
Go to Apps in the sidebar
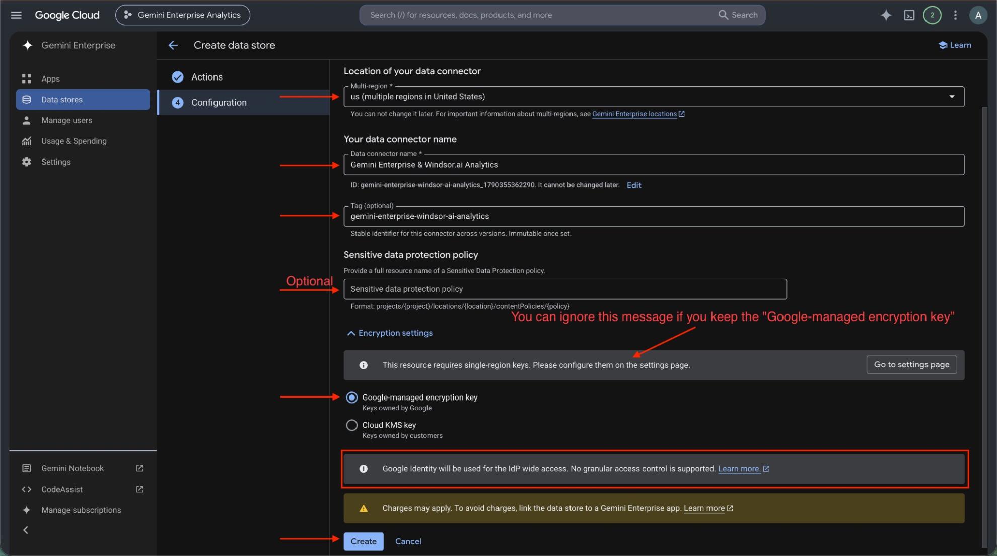tap(83, 78)
